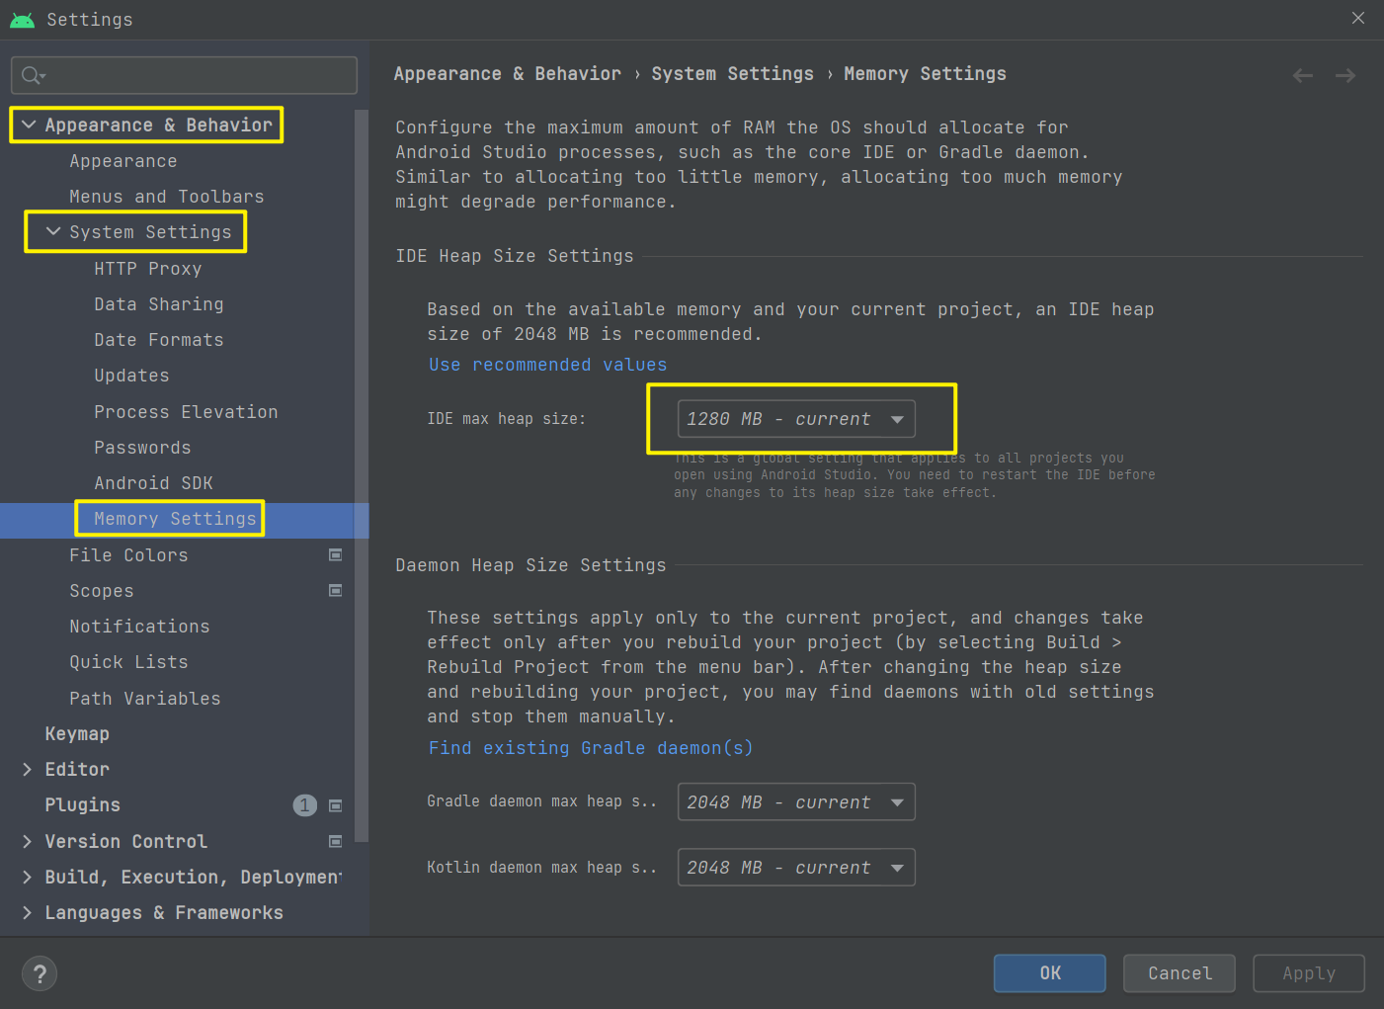Expand the Editor section
The width and height of the screenshot is (1384, 1009).
click(27, 770)
